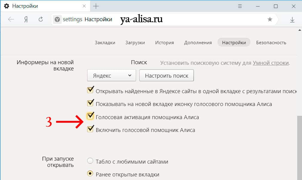Click the Поиск heading
This screenshot has width=302, height=180.
(139, 62)
